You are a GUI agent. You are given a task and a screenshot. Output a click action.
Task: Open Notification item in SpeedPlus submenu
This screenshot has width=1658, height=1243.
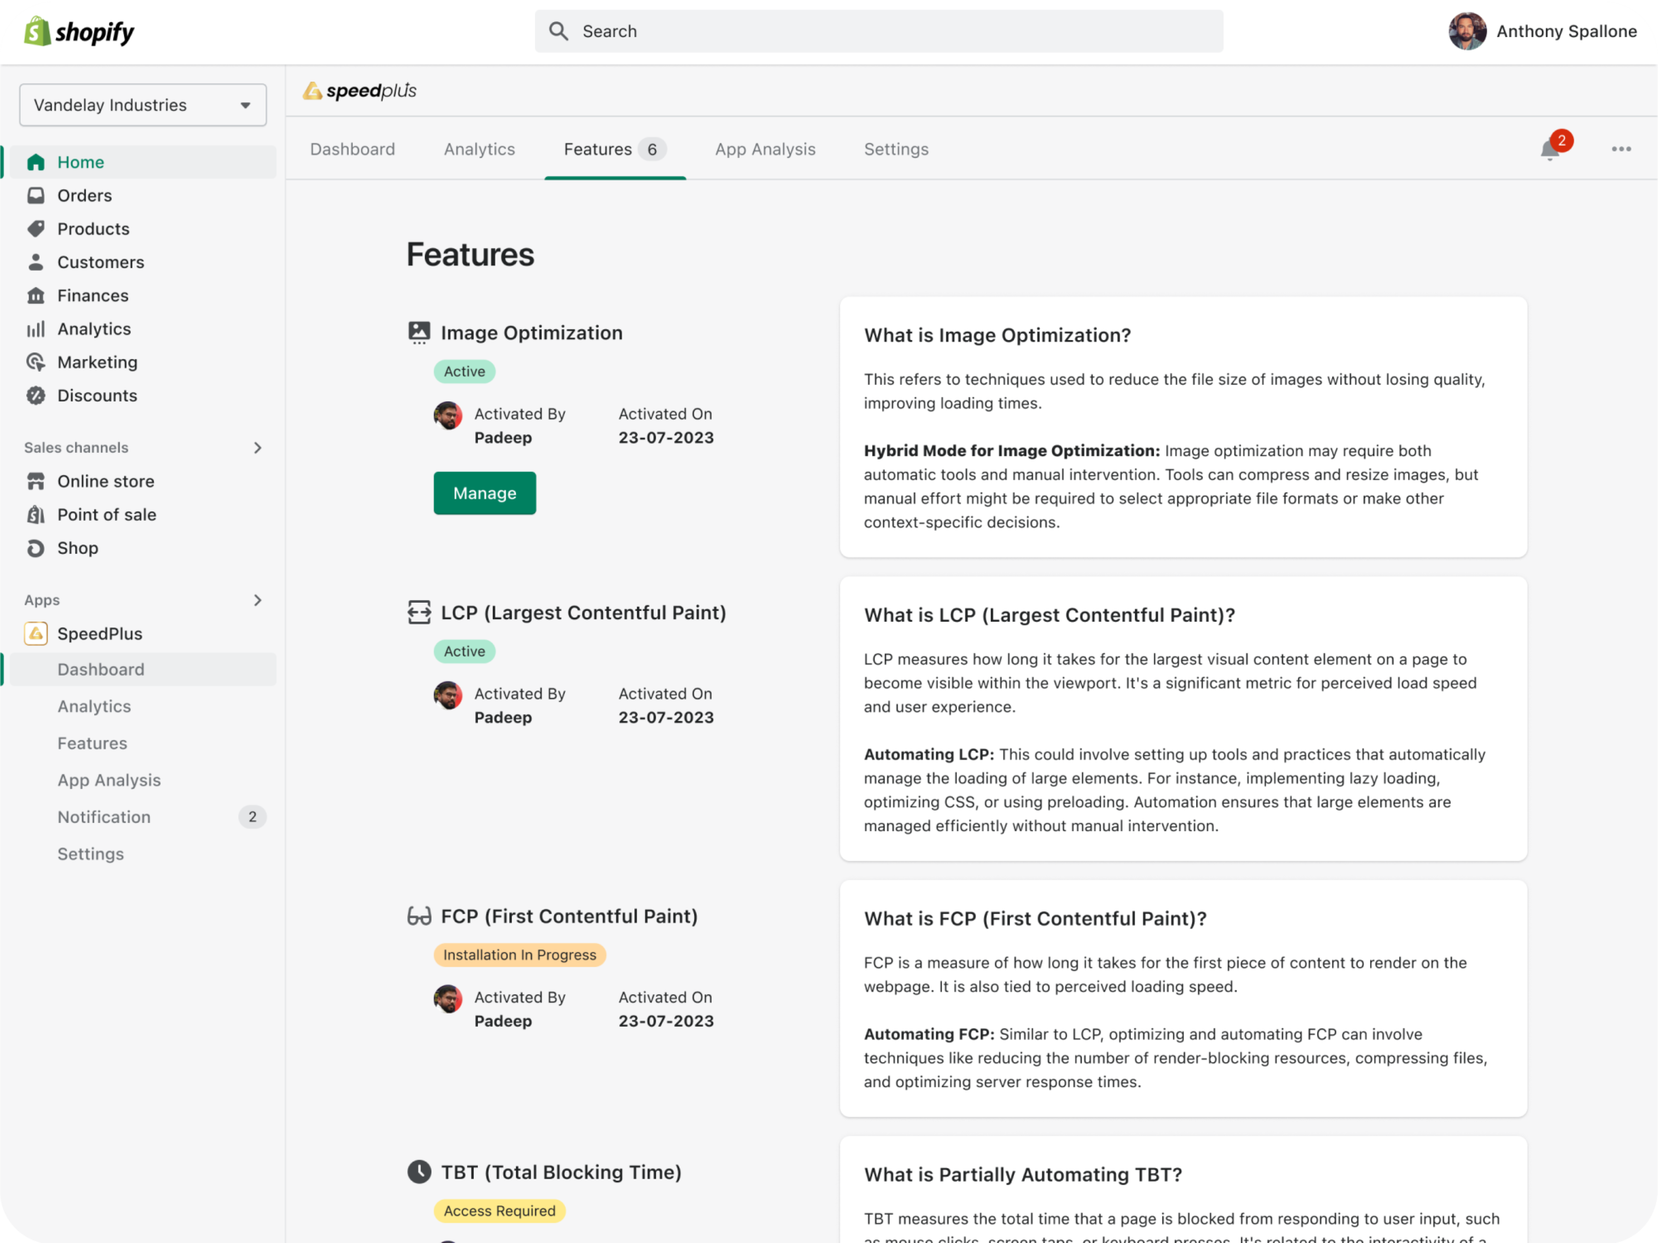104,817
